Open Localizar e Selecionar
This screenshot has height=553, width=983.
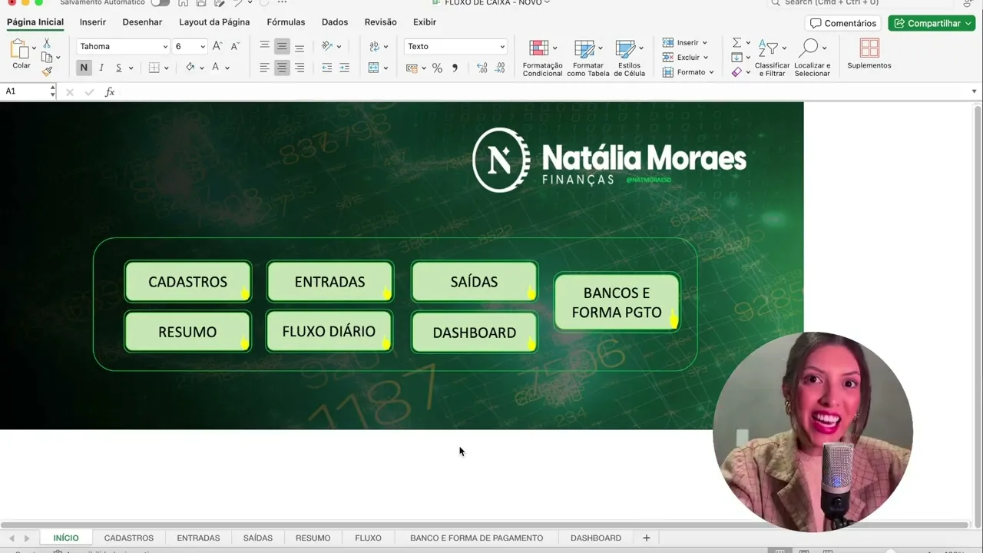[812, 58]
